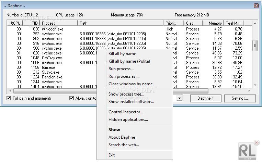Sort by the Memory column header

213,23
